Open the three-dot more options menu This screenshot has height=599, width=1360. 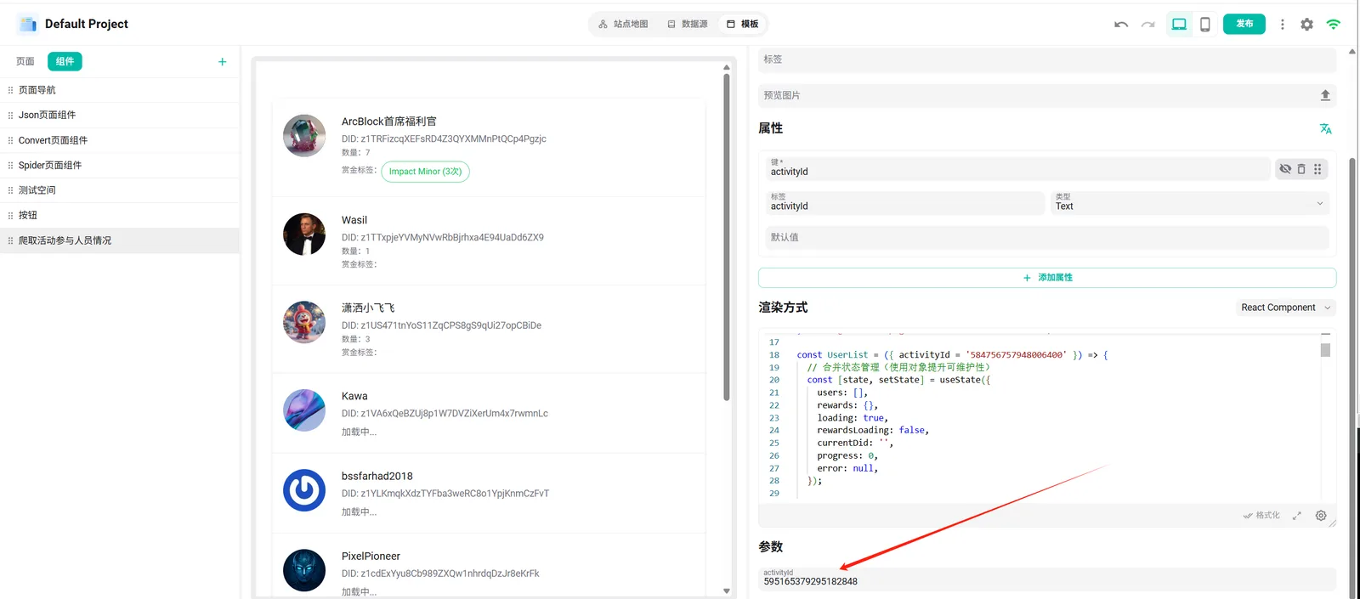click(1283, 25)
